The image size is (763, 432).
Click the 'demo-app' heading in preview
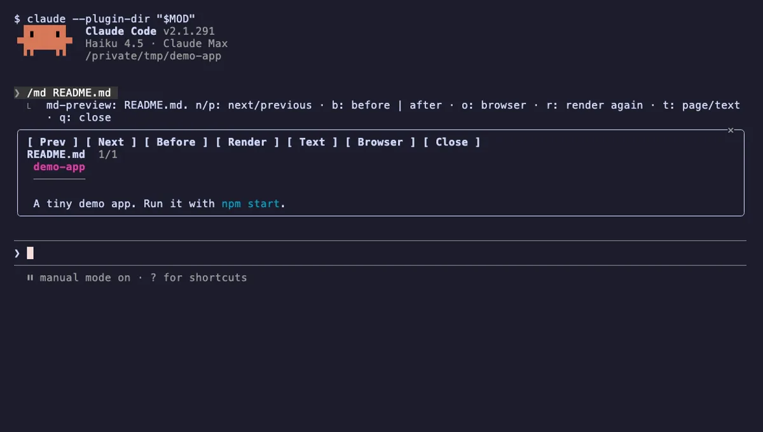click(59, 167)
